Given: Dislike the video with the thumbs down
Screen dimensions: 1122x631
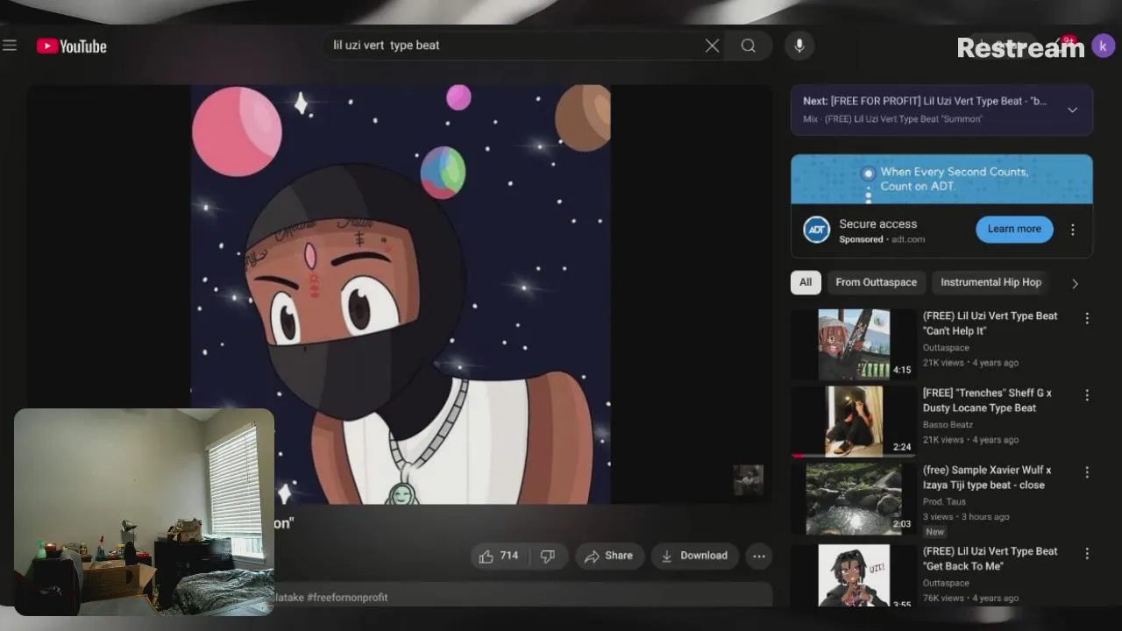Looking at the screenshot, I should [x=548, y=556].
